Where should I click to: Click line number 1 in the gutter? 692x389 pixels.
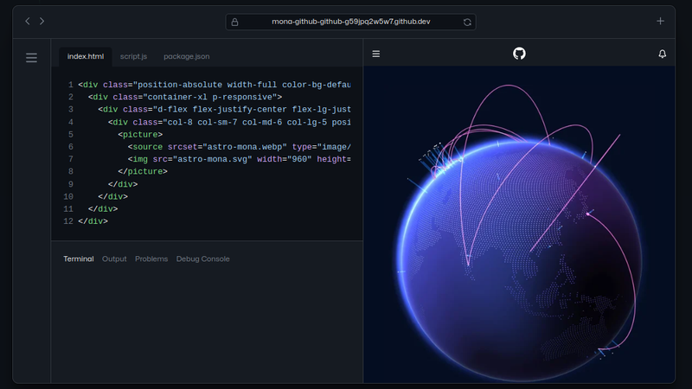coord(71,85)
